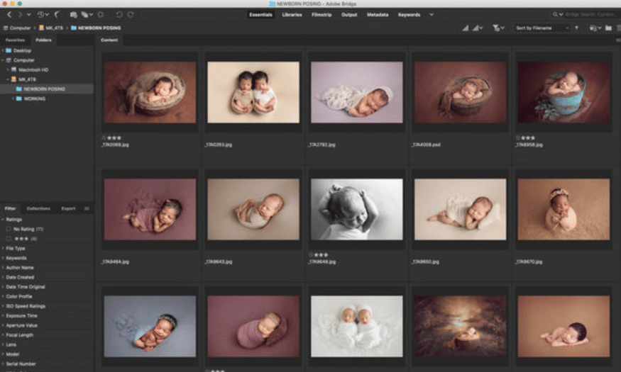Viewport: 621px width, 372px height.
Task: Go back with the left arrow button
Action: pos(9,15)
